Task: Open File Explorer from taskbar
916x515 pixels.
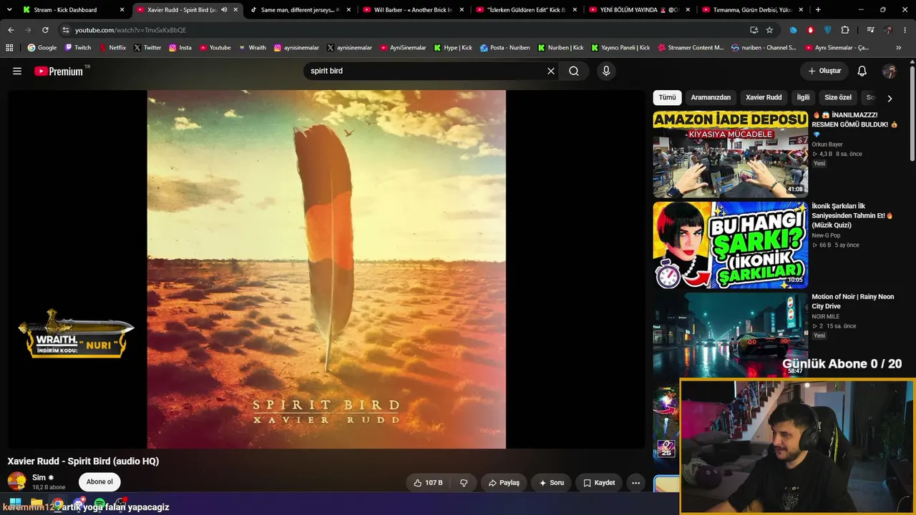Action: [x=36, y=503]
